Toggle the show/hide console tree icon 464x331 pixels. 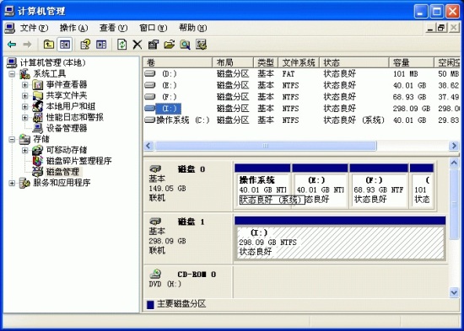[x=65, y=45]
